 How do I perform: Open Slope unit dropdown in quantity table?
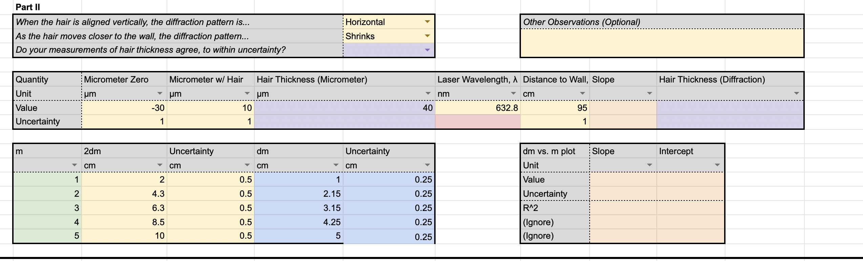[x=649, y=93]
